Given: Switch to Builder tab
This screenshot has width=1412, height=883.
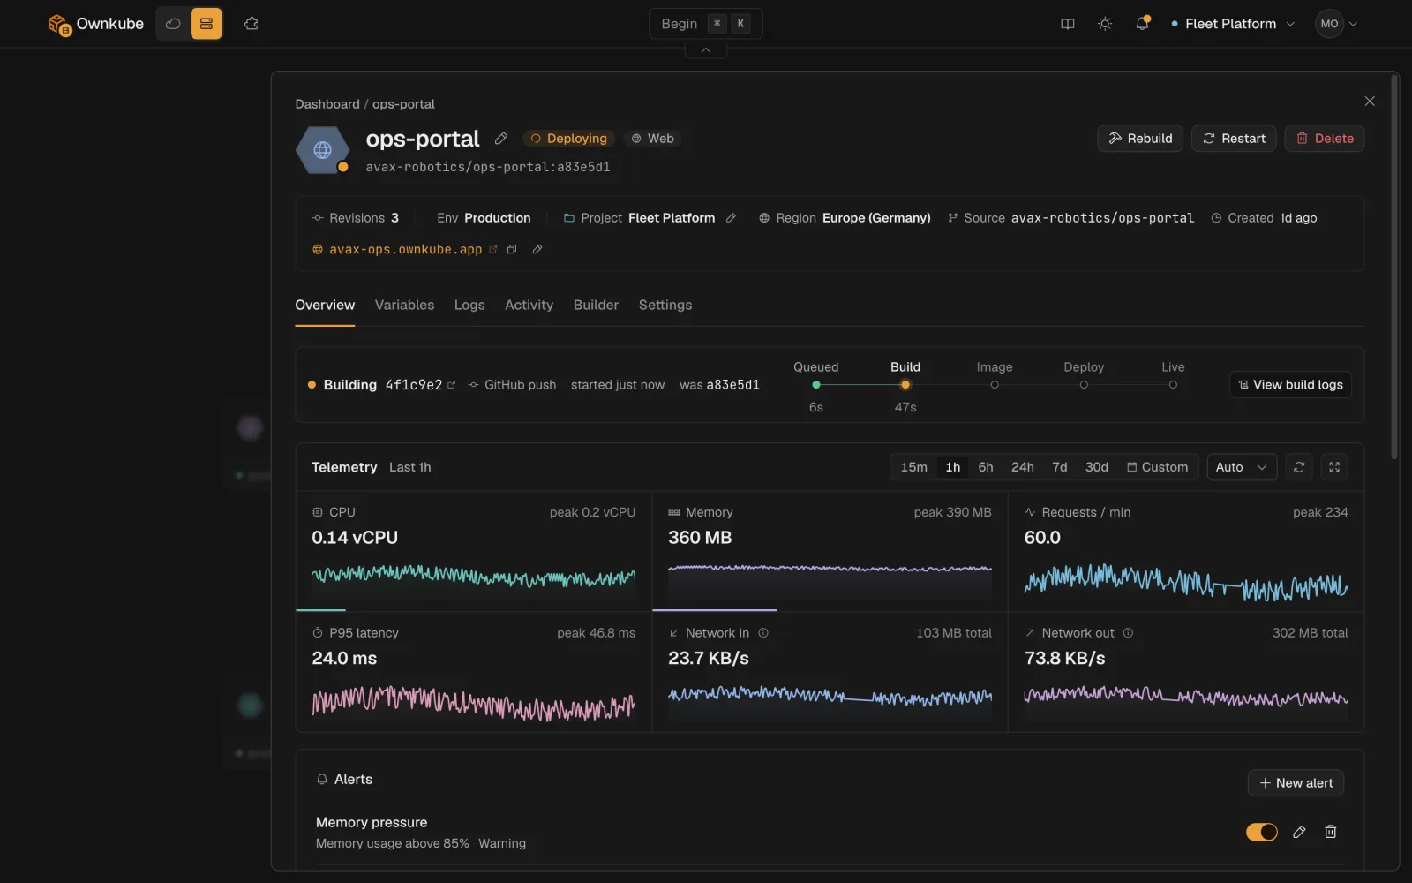Looking at the screenshot, I should pyautogui.click(x=596, y=305).
